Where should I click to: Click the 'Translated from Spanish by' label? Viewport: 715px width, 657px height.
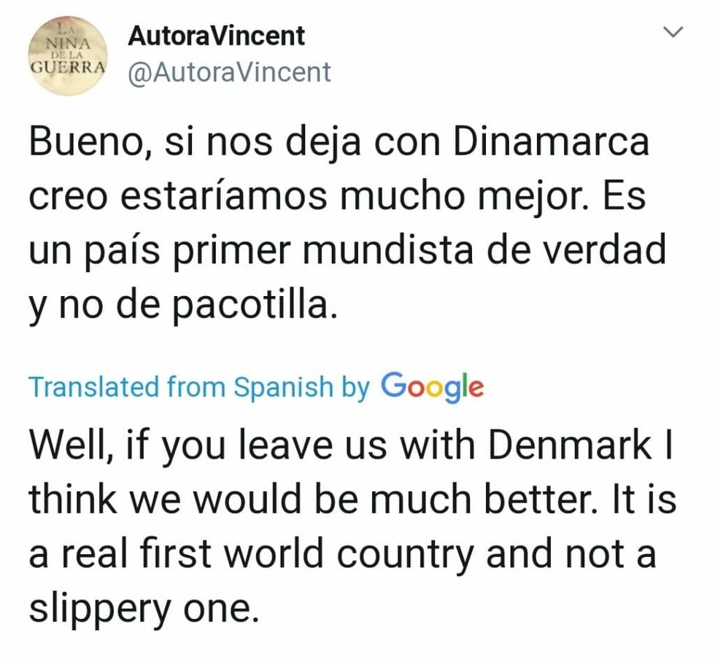198,386
